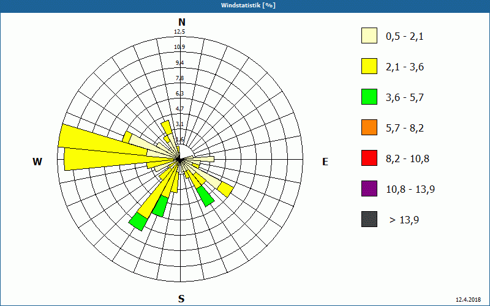Click the longest yellow west-northwest wind bar
The width and height of the screenshot is (490, 306).
point(103,141)
